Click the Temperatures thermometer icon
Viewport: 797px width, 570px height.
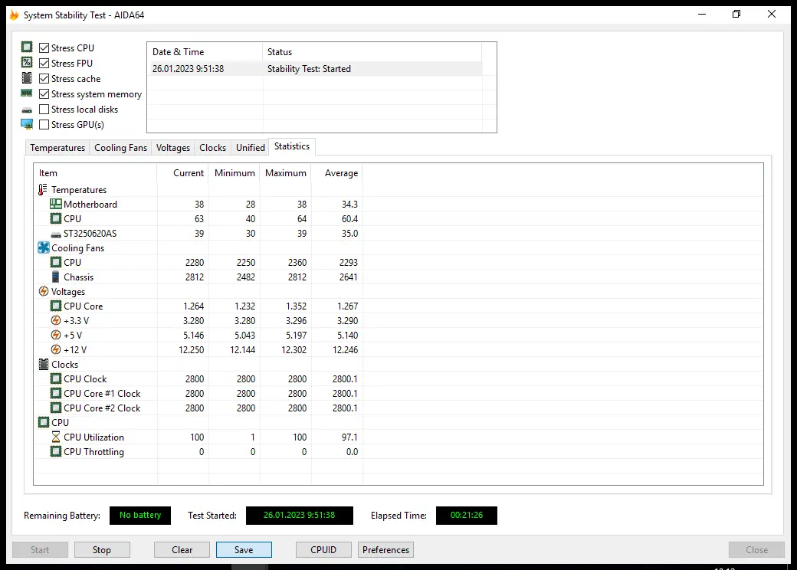[43, 190]
